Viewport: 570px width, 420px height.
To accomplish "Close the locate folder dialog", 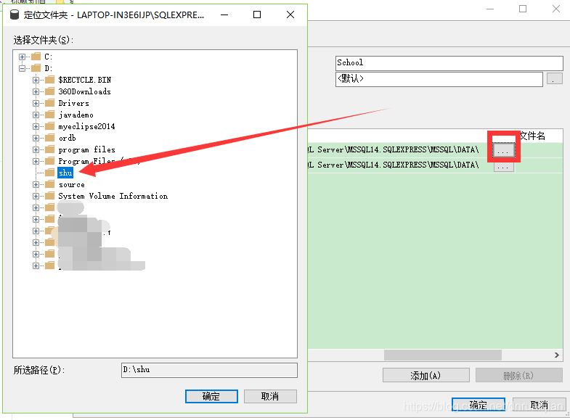I will (x=290, y=15).
